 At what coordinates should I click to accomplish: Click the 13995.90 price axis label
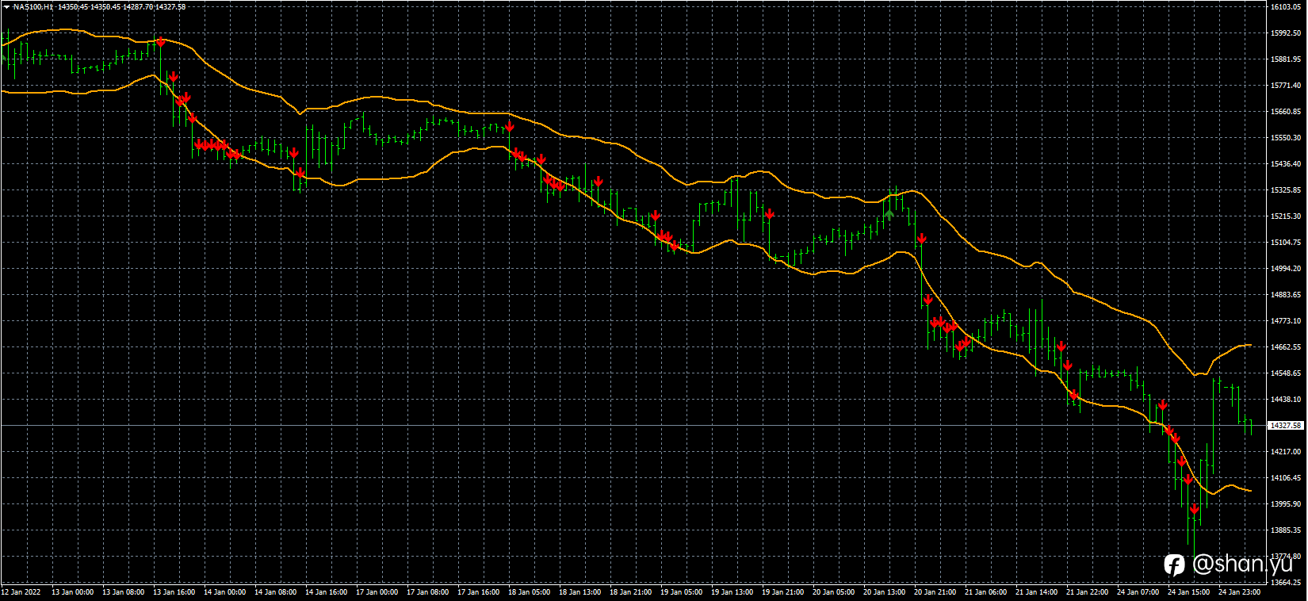click(1286, 504)
